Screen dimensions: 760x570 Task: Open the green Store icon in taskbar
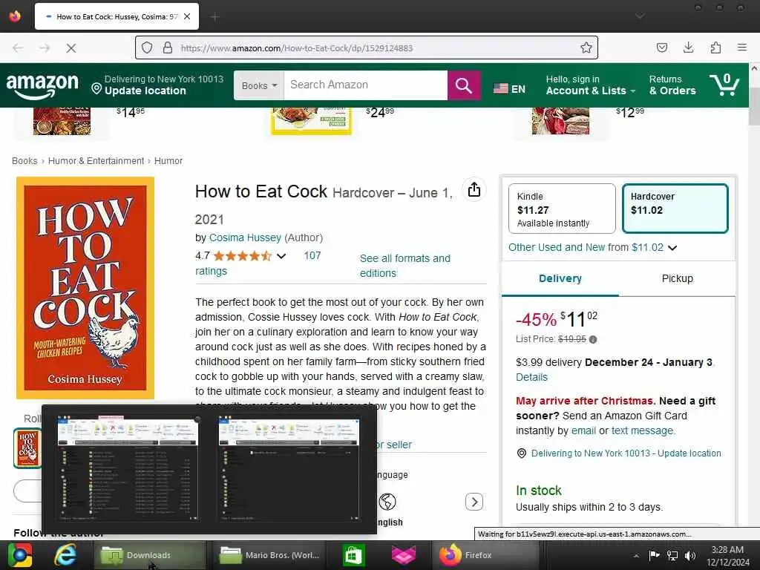tap(353, 555)
